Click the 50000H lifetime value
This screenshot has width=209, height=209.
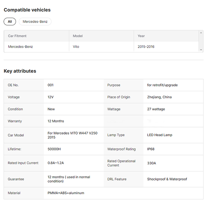pos(54,149)
